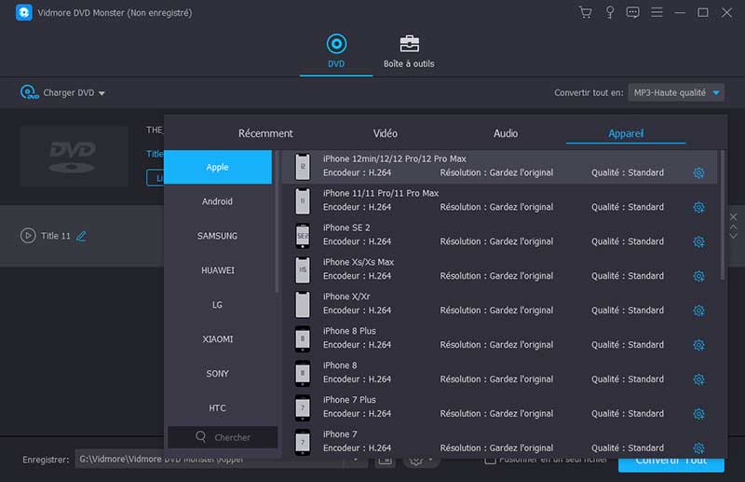This screenshot has height=482, width=745.
Task: Toggle the merge into one file checkbox
Action: [490, 460]
